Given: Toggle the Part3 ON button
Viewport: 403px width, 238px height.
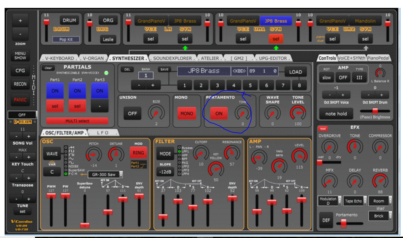Looking at the screenshot, I should point(100,91).
